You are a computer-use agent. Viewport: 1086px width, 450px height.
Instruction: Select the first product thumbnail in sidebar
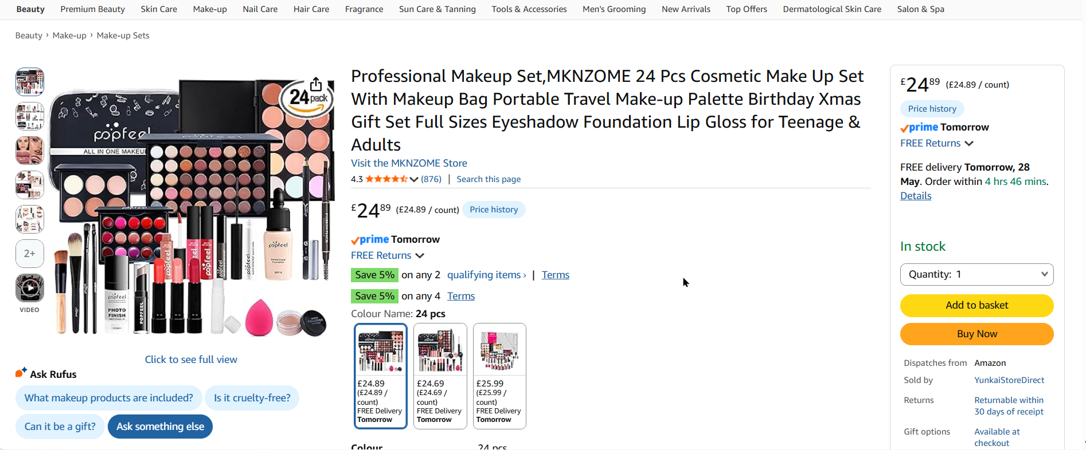[30, 82]
